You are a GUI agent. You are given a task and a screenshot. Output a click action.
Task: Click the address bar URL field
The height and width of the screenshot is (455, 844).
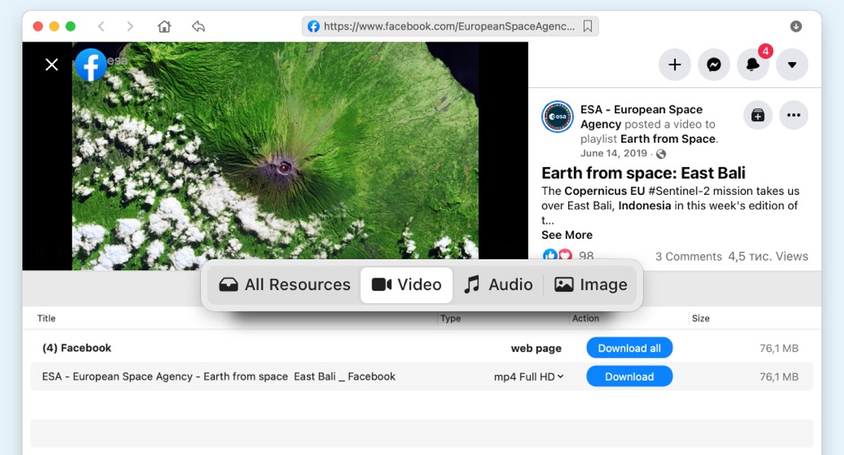coord(450,26)
